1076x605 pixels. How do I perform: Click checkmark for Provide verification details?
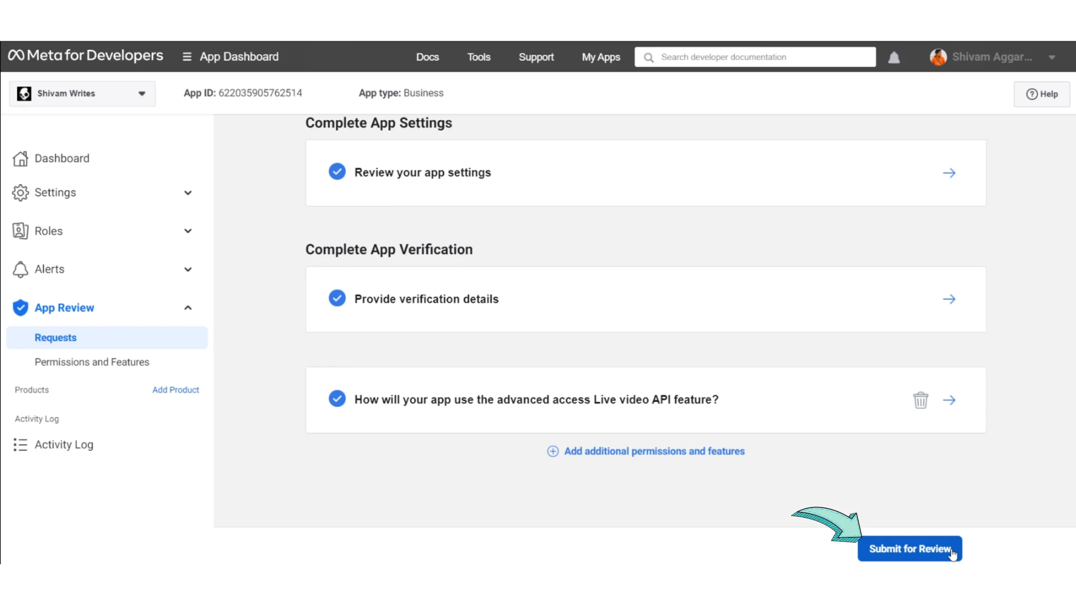pos(337,298)
